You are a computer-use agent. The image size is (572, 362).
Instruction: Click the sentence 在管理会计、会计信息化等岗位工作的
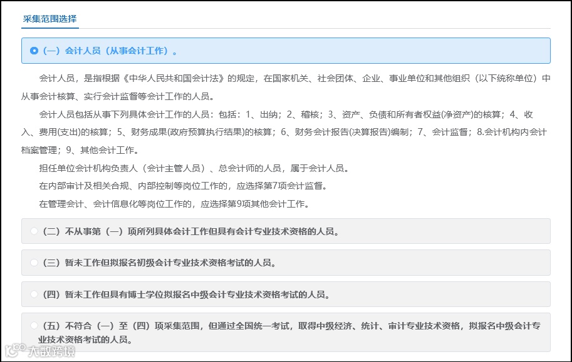pyautogui.click(x=174, y=204)
